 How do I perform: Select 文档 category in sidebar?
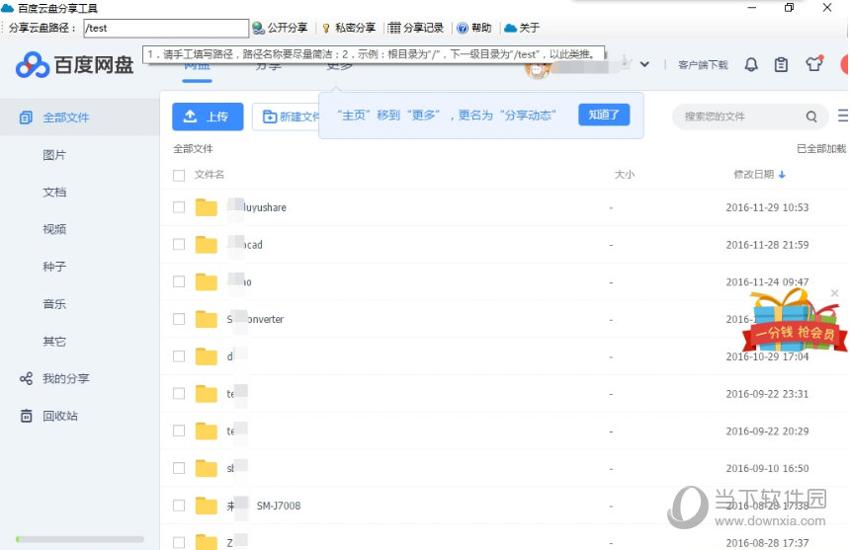pos(54,193)
